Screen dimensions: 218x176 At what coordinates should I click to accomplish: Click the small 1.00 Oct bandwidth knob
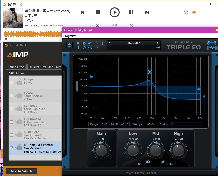(x=163, y=162)
